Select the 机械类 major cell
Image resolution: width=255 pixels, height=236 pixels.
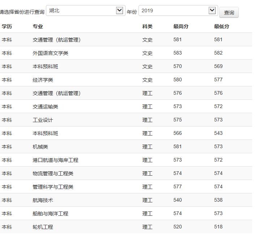click(x=41, y=147)
